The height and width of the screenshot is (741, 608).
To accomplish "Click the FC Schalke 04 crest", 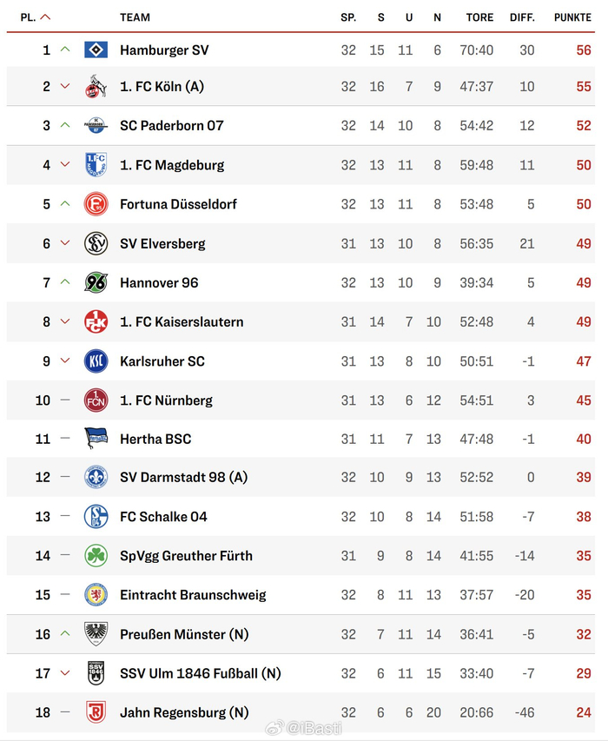I will pyautogui.click(x=96, y=517).
